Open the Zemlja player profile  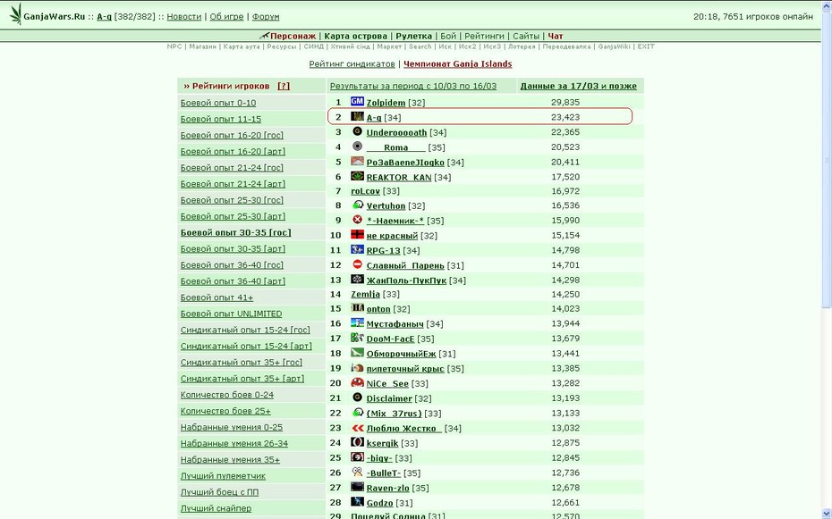coord(366,294)
